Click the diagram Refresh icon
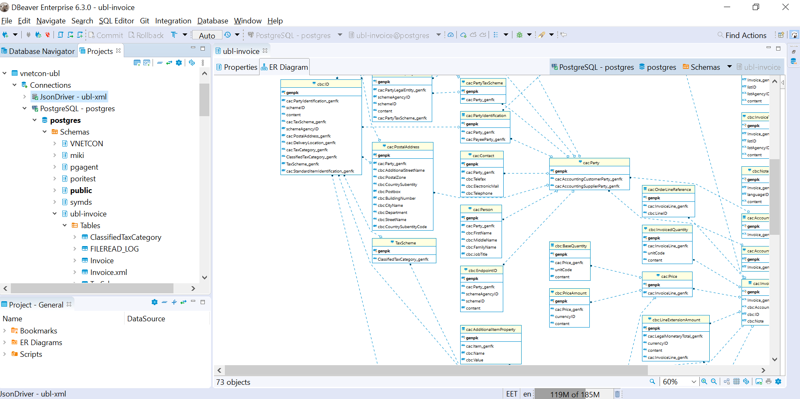This screenshot has height=399, width=800. tap(746, 381)
